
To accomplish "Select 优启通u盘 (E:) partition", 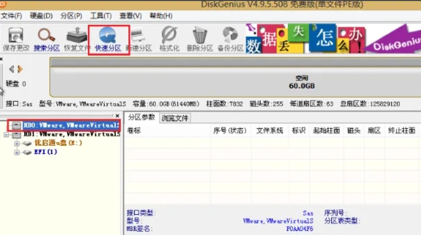I will [59, 143].
